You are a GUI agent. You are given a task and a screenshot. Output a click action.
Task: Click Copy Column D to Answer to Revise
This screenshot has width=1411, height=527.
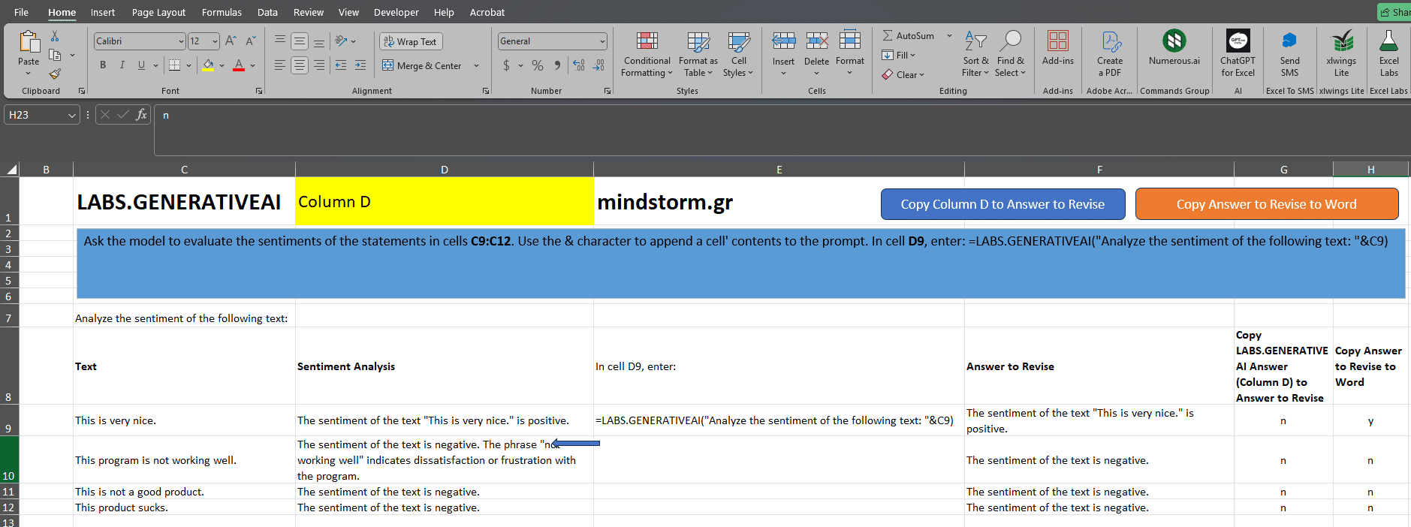pos(1002,204)
